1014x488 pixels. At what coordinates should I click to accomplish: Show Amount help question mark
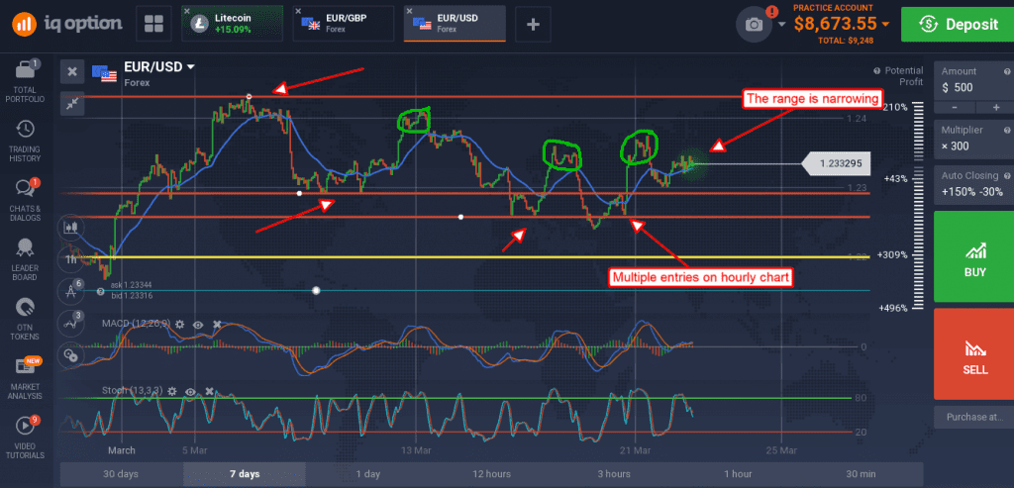coord(1007,71)
